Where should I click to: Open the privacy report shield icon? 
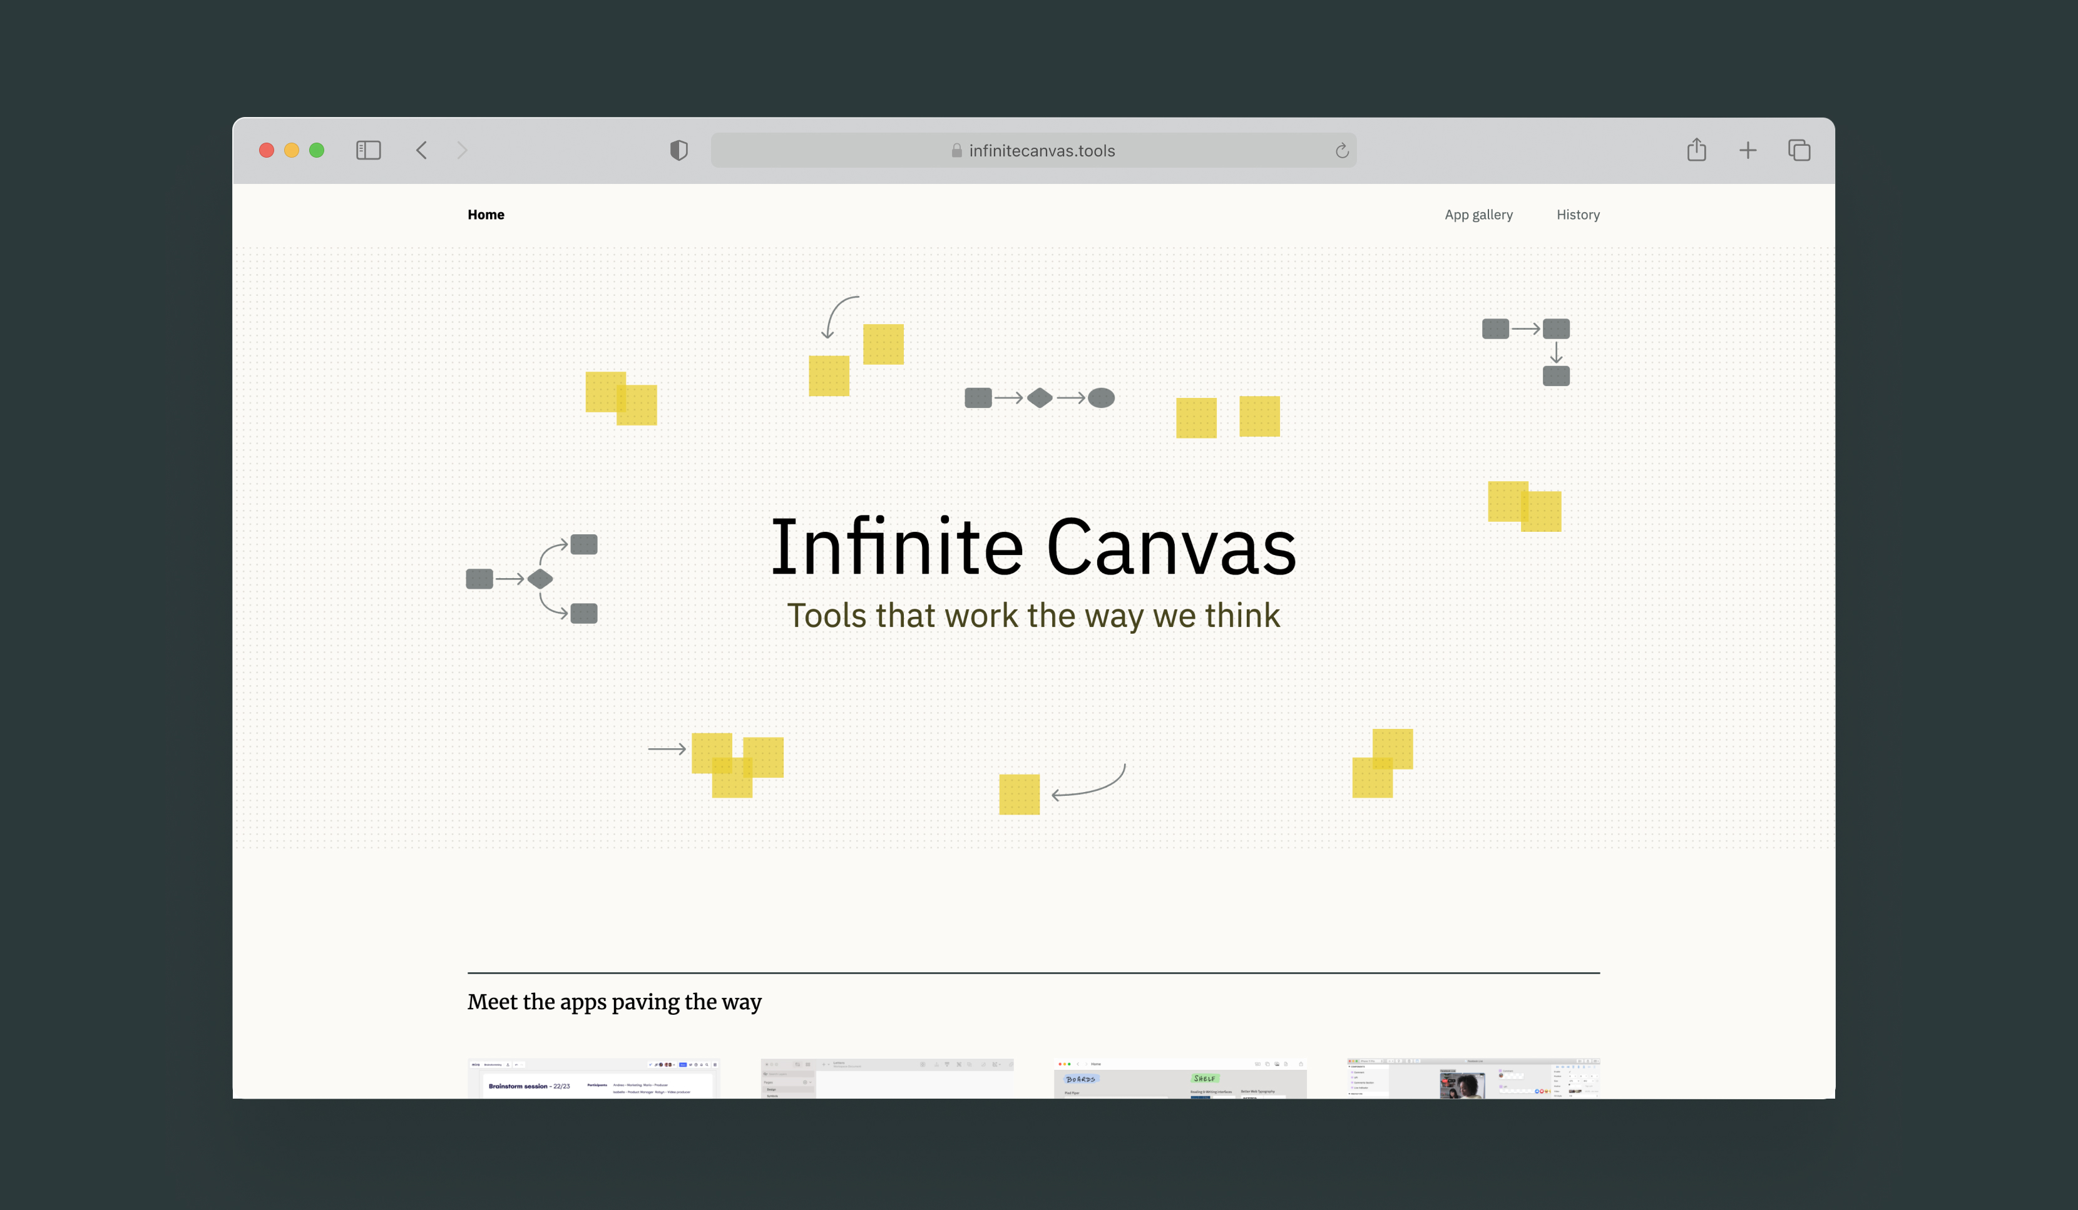678,150
